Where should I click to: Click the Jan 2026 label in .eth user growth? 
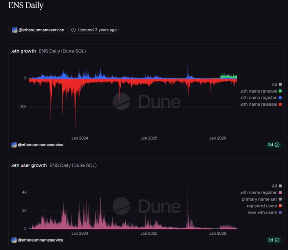click(x=218, y=234)
